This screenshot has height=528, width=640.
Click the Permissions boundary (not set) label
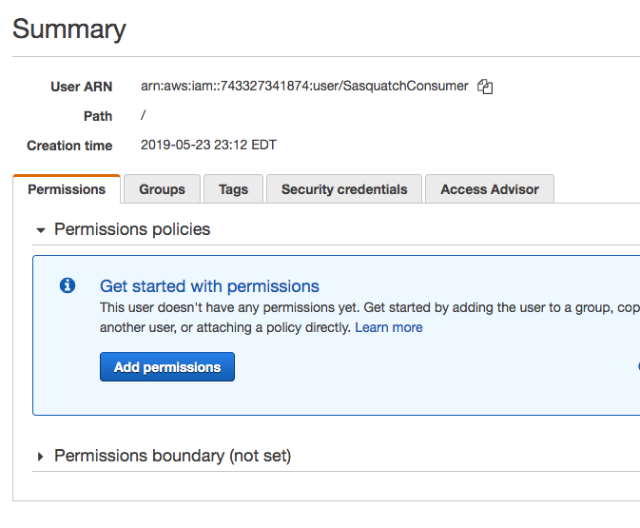[x=173, y=456]
